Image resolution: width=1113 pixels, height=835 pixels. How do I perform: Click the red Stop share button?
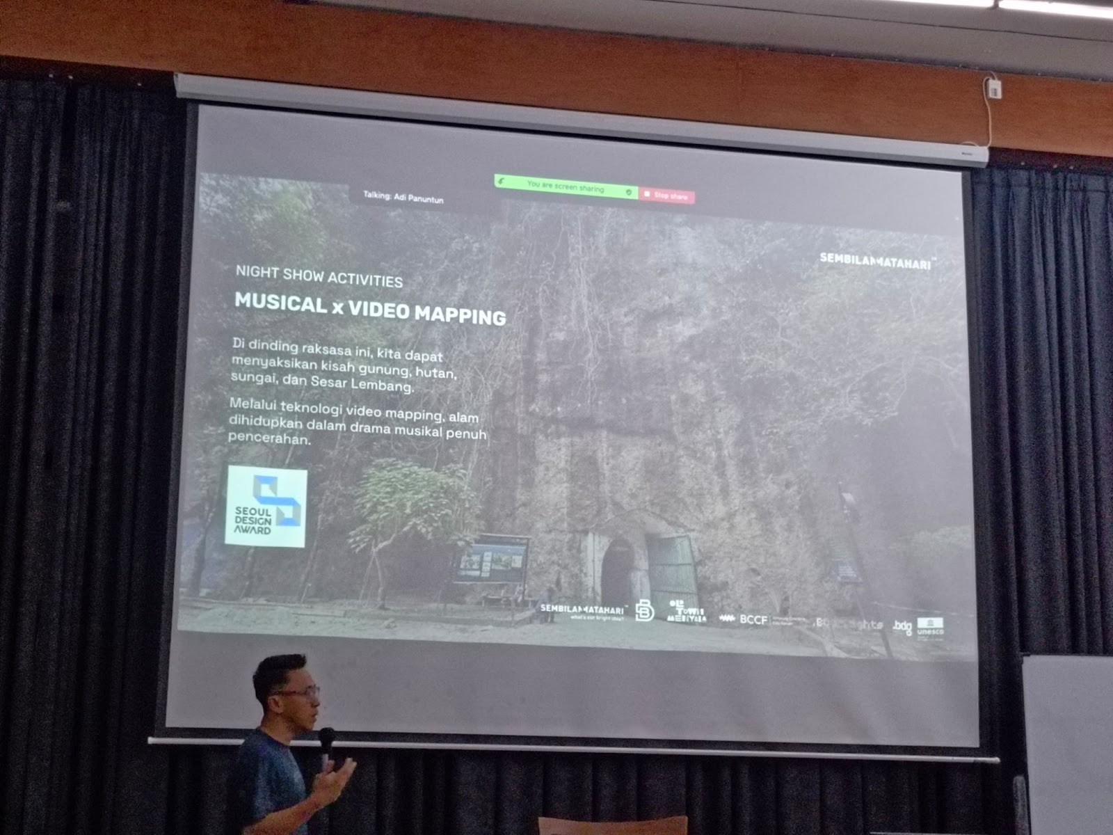[x=667, y=196]
